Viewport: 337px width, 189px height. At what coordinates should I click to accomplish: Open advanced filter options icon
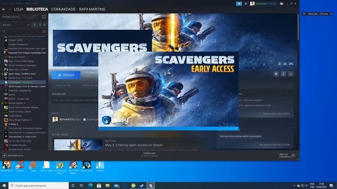tap(44, 31)
